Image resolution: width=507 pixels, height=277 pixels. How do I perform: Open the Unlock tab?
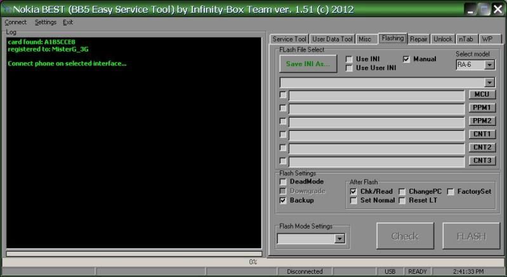click(443, 39)
